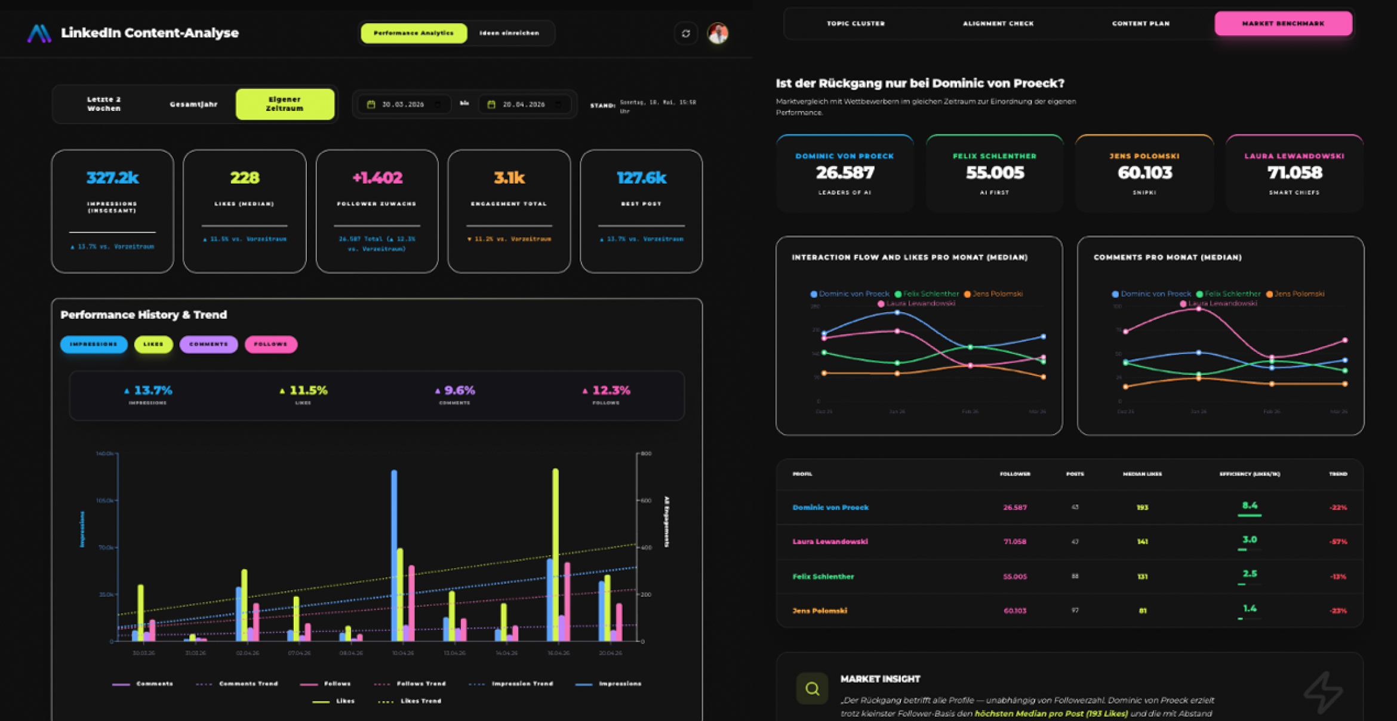
Task: Click the end date field showing 20.04.2026
Action: pos(525,104)
